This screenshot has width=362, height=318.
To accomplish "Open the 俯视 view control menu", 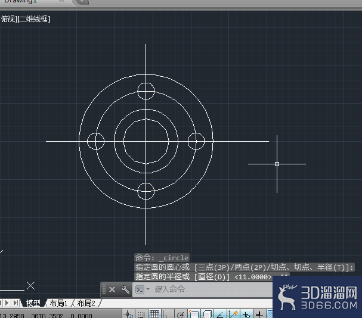I will (8, 19).
